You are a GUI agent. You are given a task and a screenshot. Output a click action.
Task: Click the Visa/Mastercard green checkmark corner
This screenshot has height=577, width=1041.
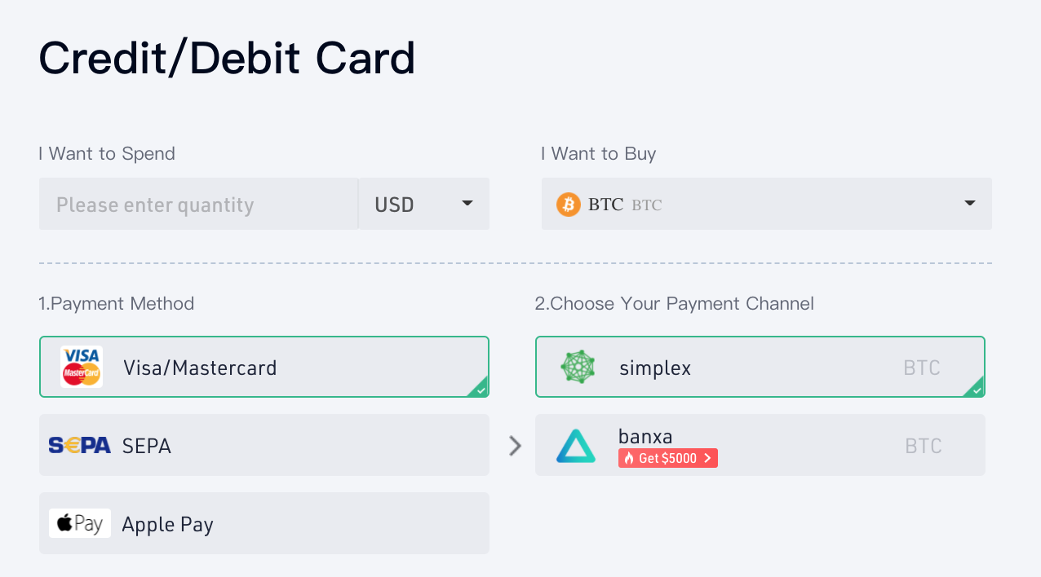[x=481, y=390]
